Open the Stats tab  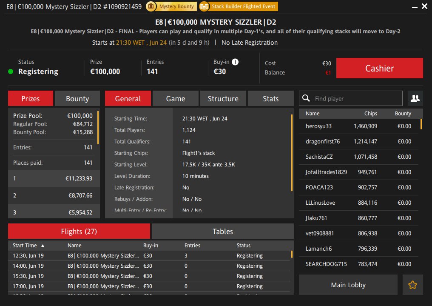pos(270,98)
